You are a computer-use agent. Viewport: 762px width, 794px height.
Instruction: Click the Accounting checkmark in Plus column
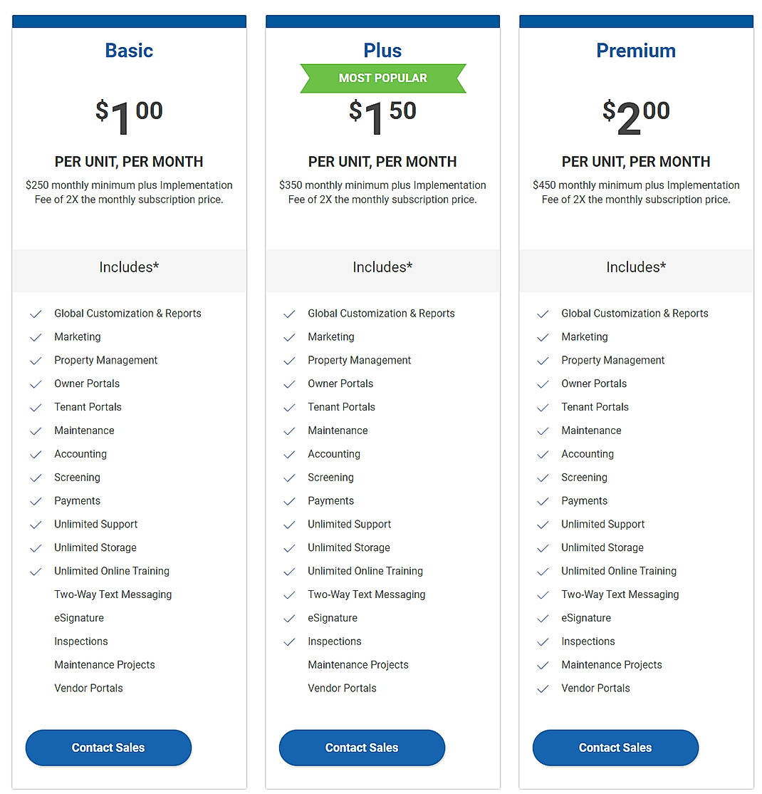point(289,454)
